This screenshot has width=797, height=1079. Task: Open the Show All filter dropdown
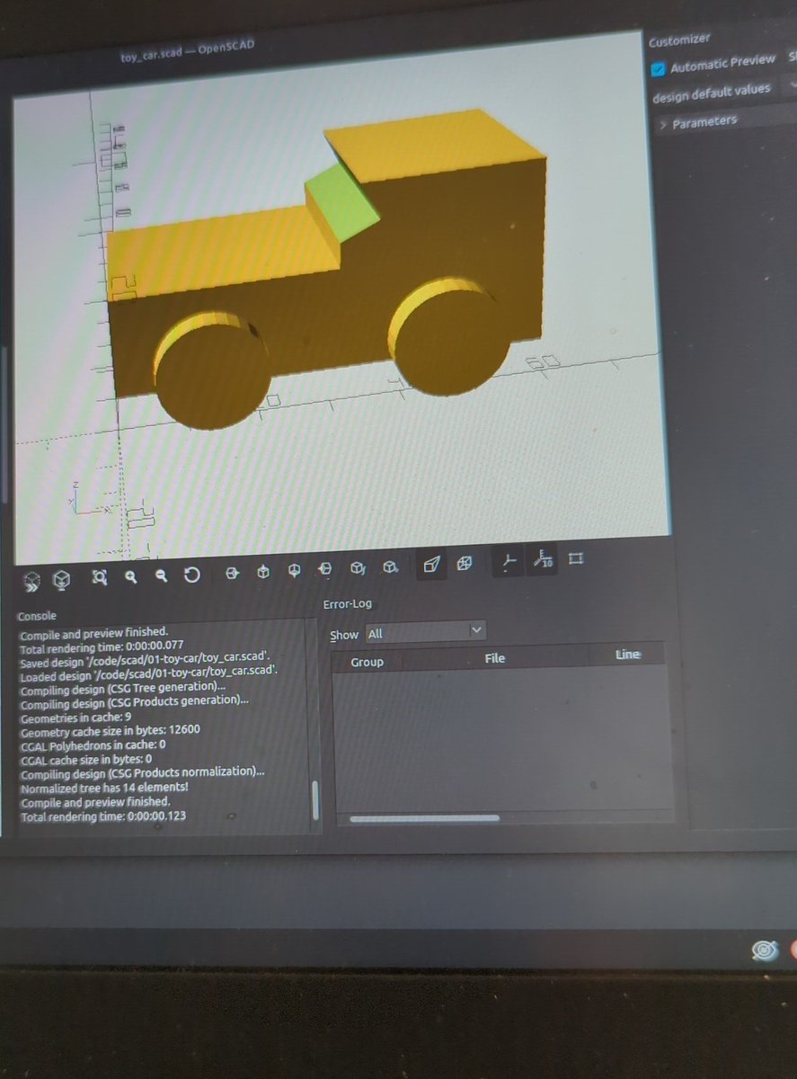[x=424, y=631]
